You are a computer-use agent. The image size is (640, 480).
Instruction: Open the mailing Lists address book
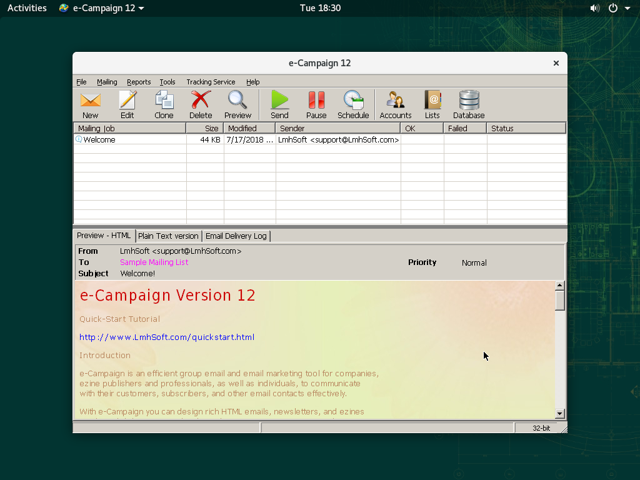coord(432,105)
